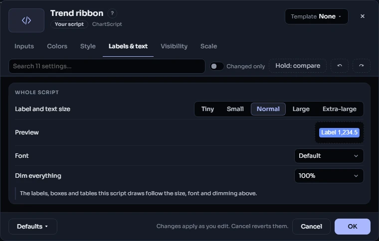Click the undo arrow button
This screenshot has height=241, width=379.
click(340, 66)
